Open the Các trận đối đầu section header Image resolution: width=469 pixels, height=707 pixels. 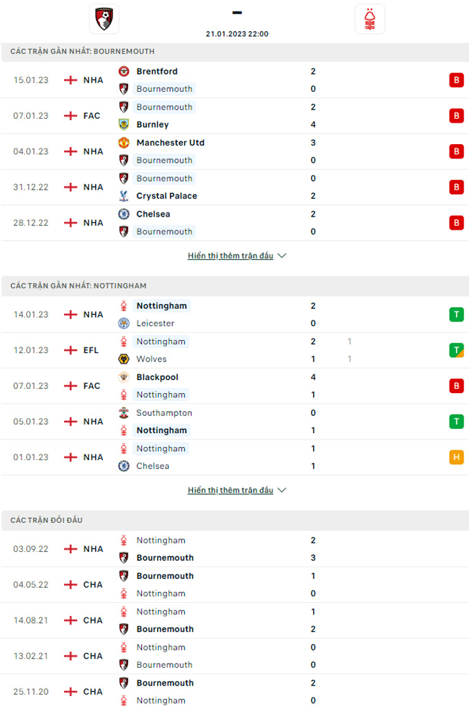tap(47, 520)
